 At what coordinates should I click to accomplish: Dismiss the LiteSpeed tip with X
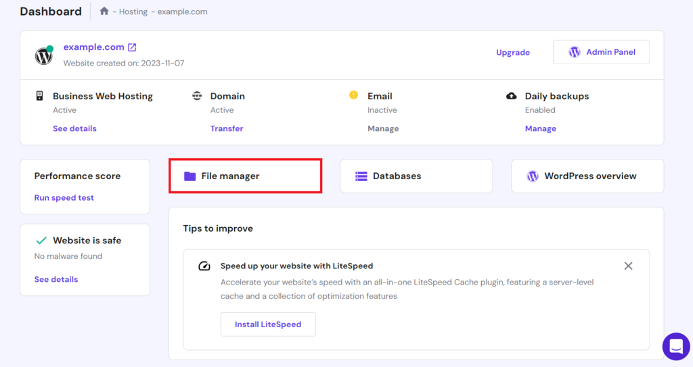[x=628, y=266]
